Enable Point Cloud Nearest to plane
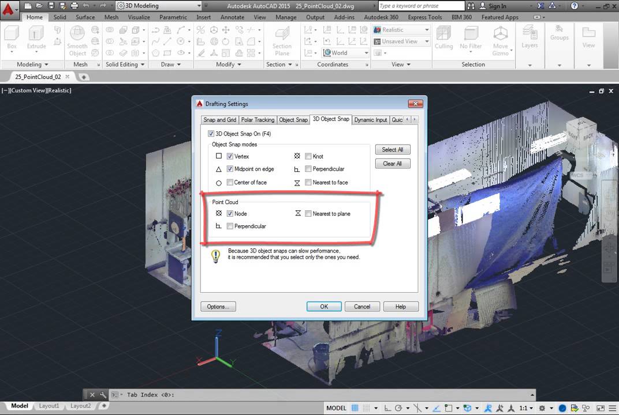This screenshot has width=619, height=415. (x=308, y=214)
